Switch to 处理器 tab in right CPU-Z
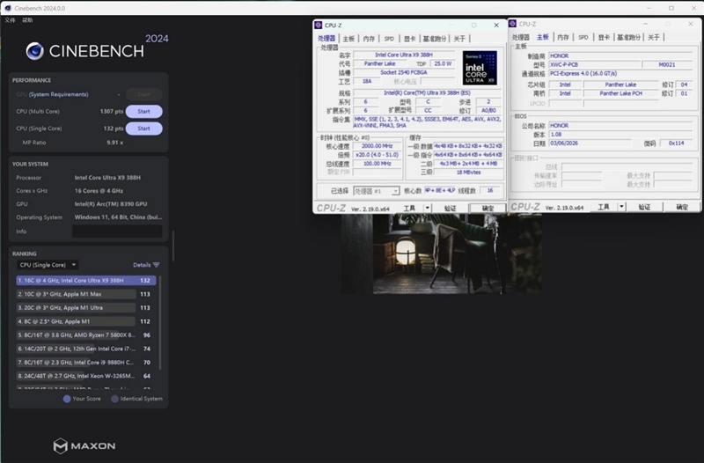Viewport: 704px width, 463px height. (521, 37)
